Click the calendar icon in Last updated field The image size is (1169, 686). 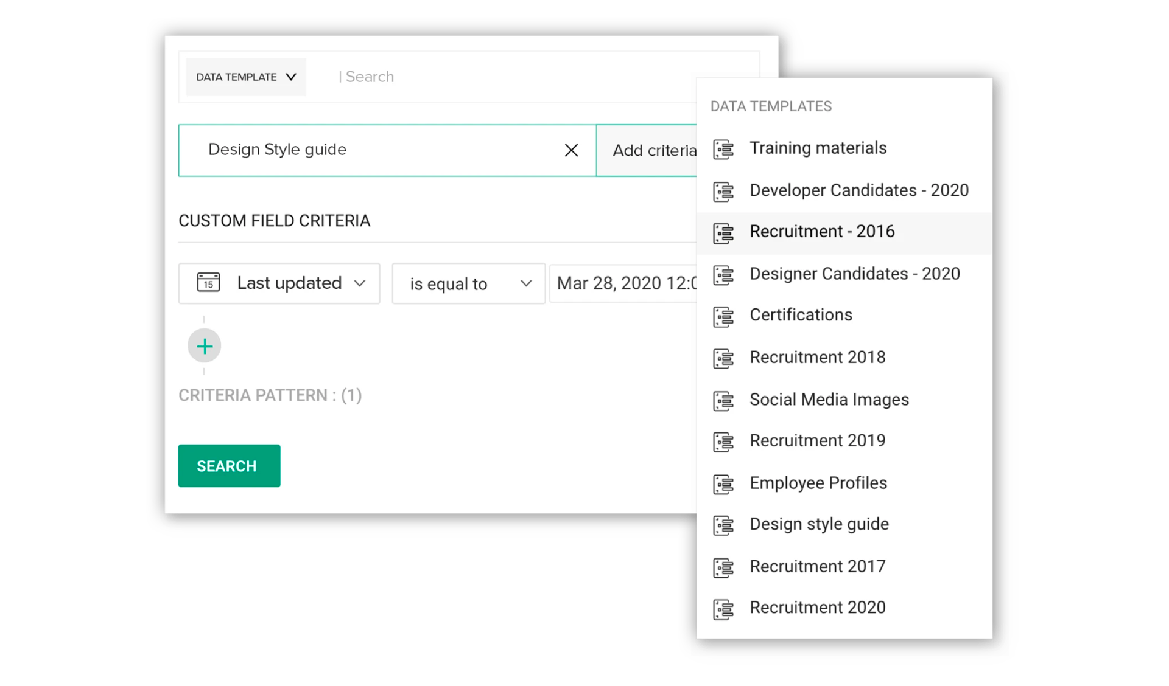pos(208,283)
